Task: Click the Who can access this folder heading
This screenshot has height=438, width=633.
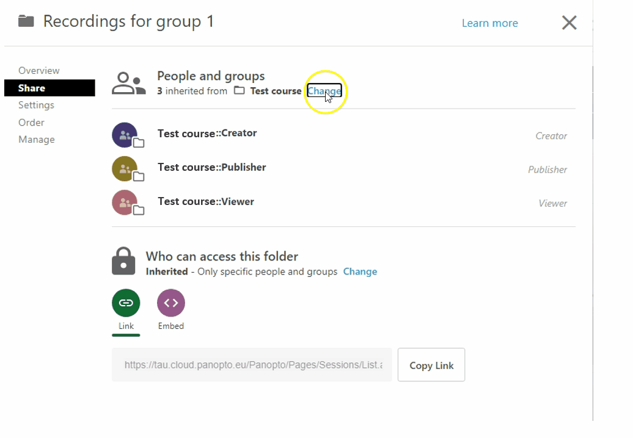Action: [222, 256]
